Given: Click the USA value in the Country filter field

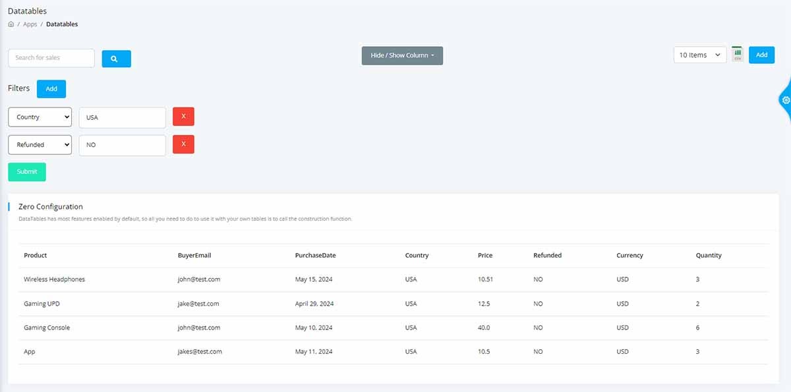Looking at the screenshot, I should pyautogui.click(x=122, y=117).
